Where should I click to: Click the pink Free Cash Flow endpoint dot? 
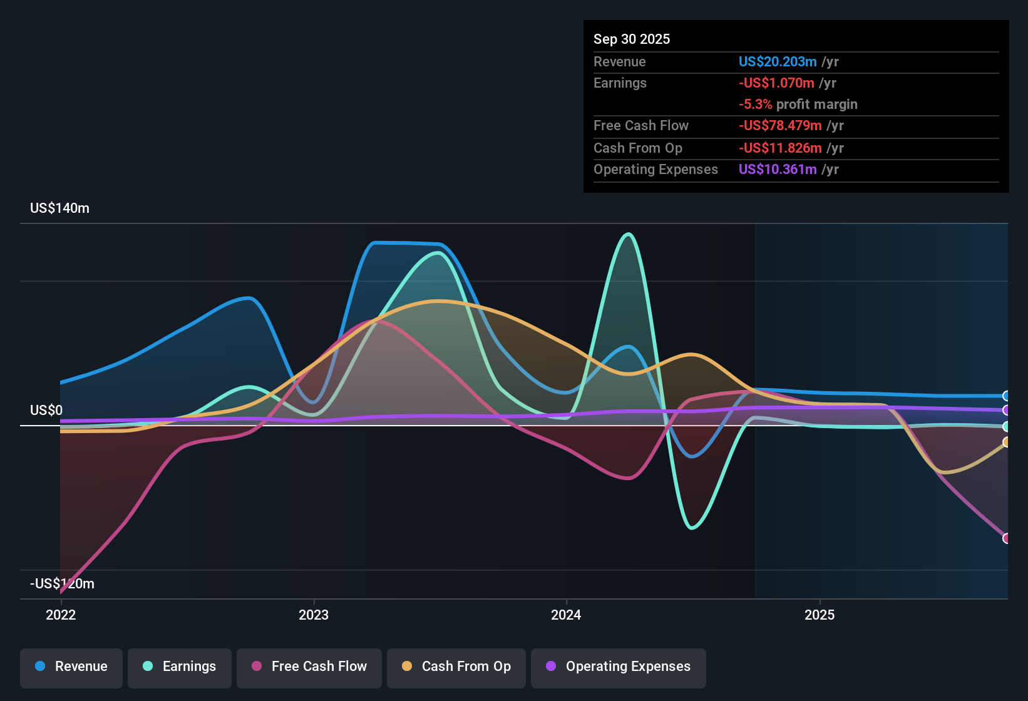(x=1007, y=537)
